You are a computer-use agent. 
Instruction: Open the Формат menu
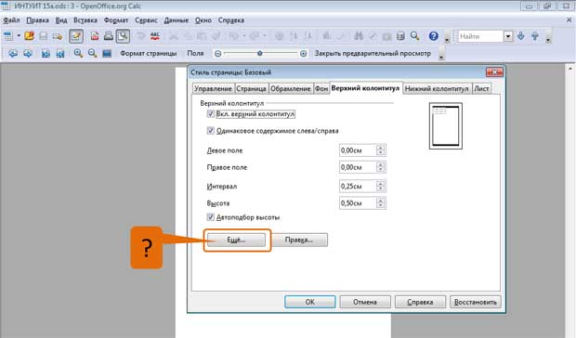click(x=116, y=20)
